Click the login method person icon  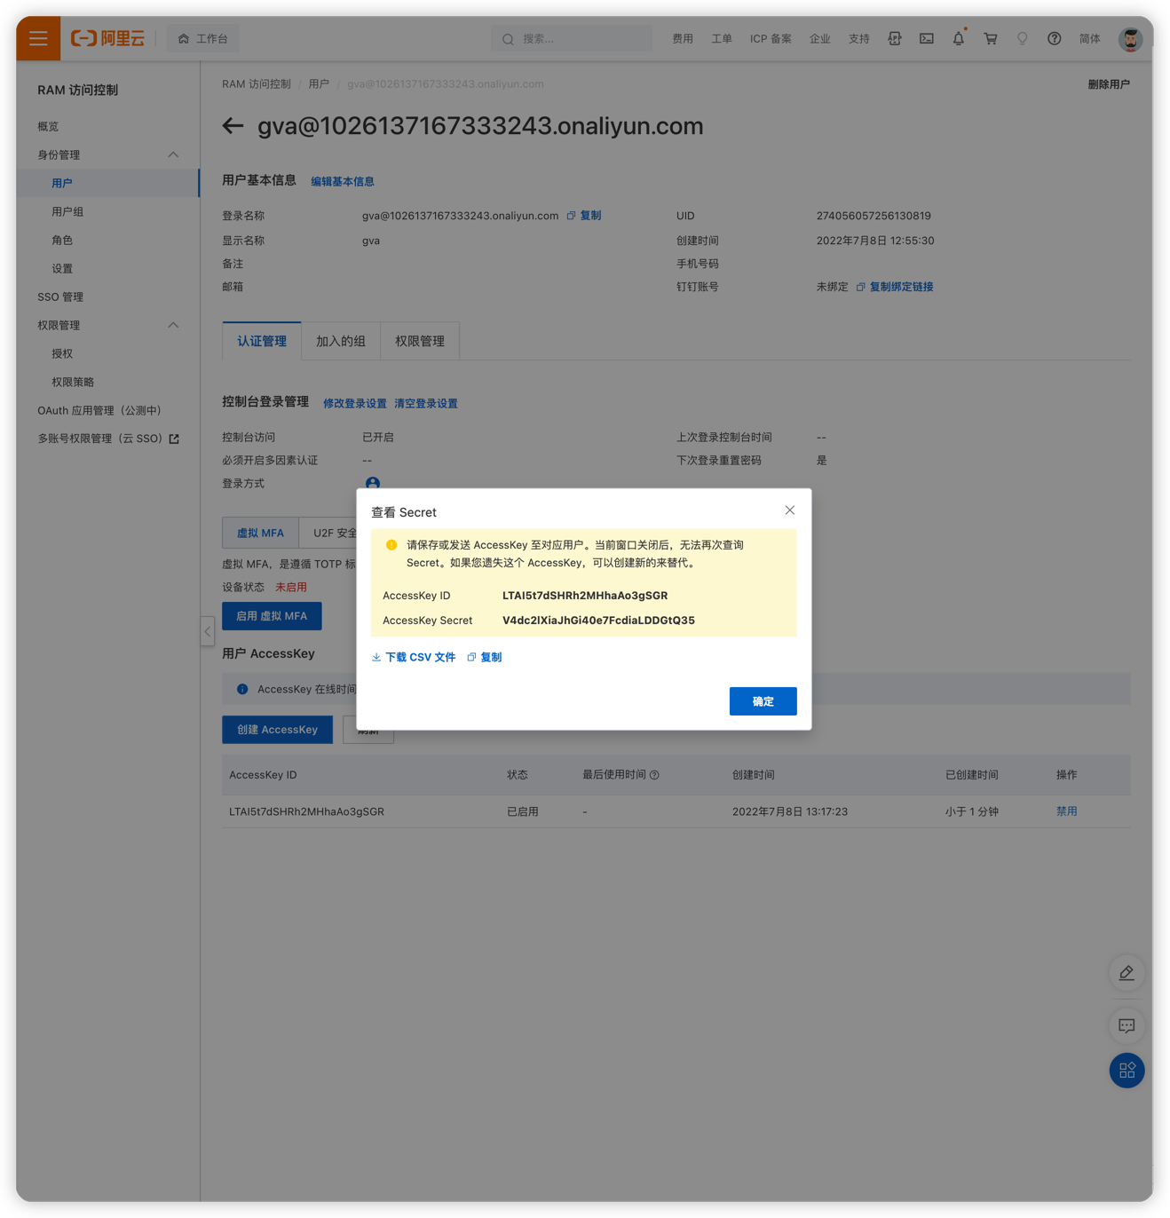(373, 483)
